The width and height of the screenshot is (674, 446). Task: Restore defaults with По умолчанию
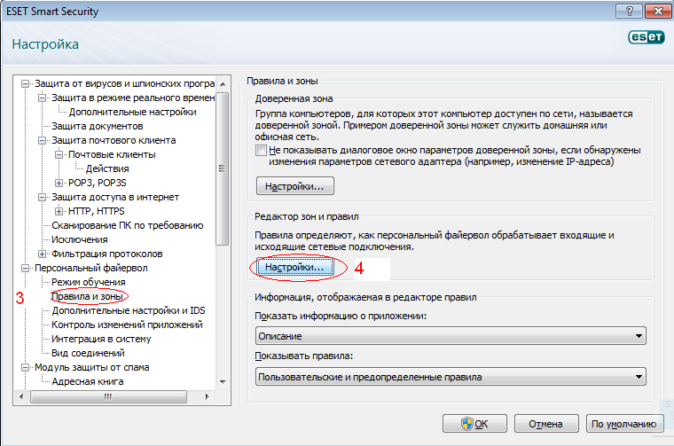coord(624,424)
